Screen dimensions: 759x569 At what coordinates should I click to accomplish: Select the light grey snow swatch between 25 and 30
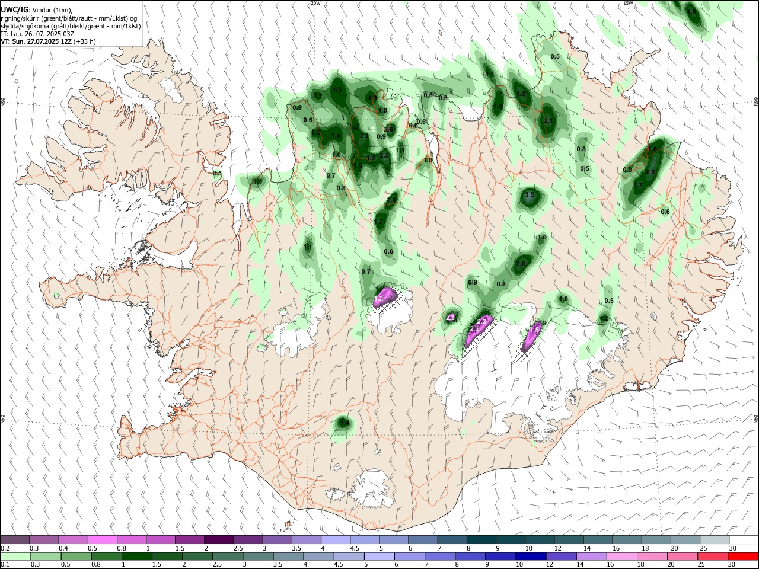715,539
